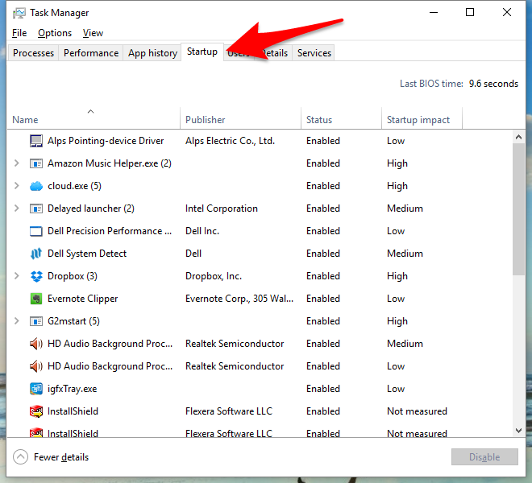Expand the G2mstart group
The width and height of the screenshot is (532, 483).
pos(17,321)
